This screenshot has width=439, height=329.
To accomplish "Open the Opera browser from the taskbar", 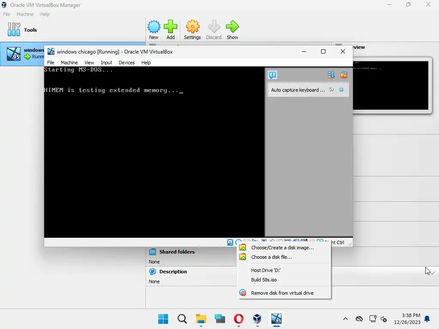I will [x=238, y=319].
